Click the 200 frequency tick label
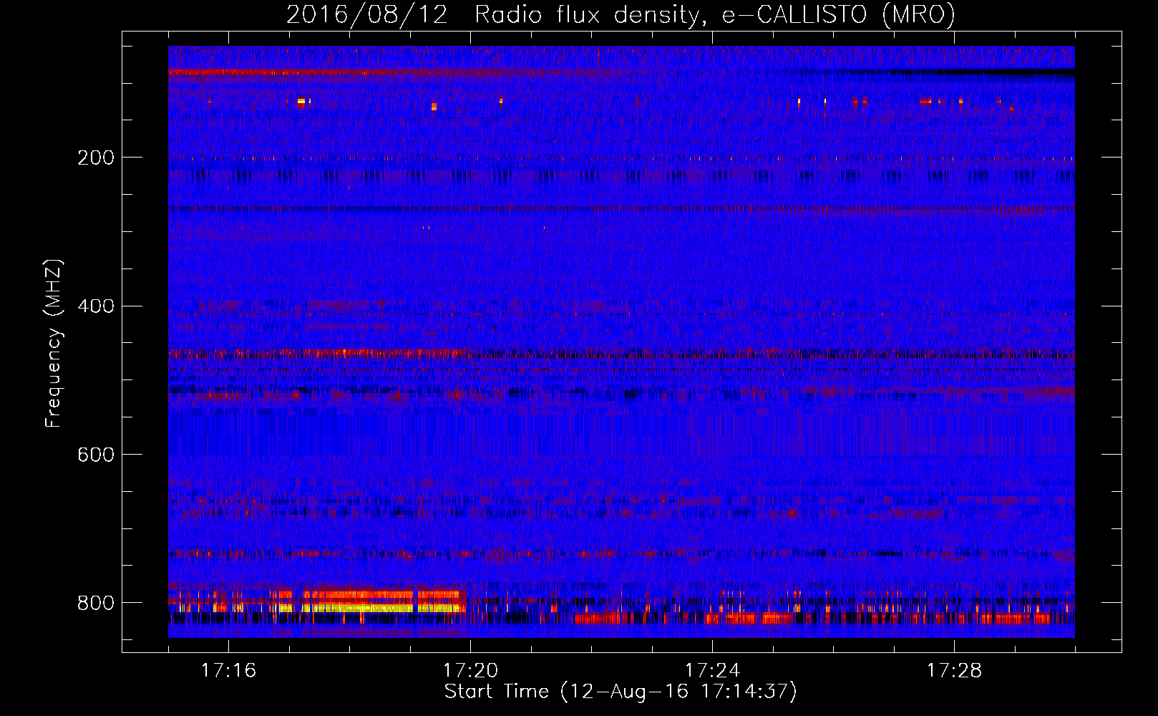Image resolution: width=1158 pixels, height=716 pixels. (x=96, y=158)
